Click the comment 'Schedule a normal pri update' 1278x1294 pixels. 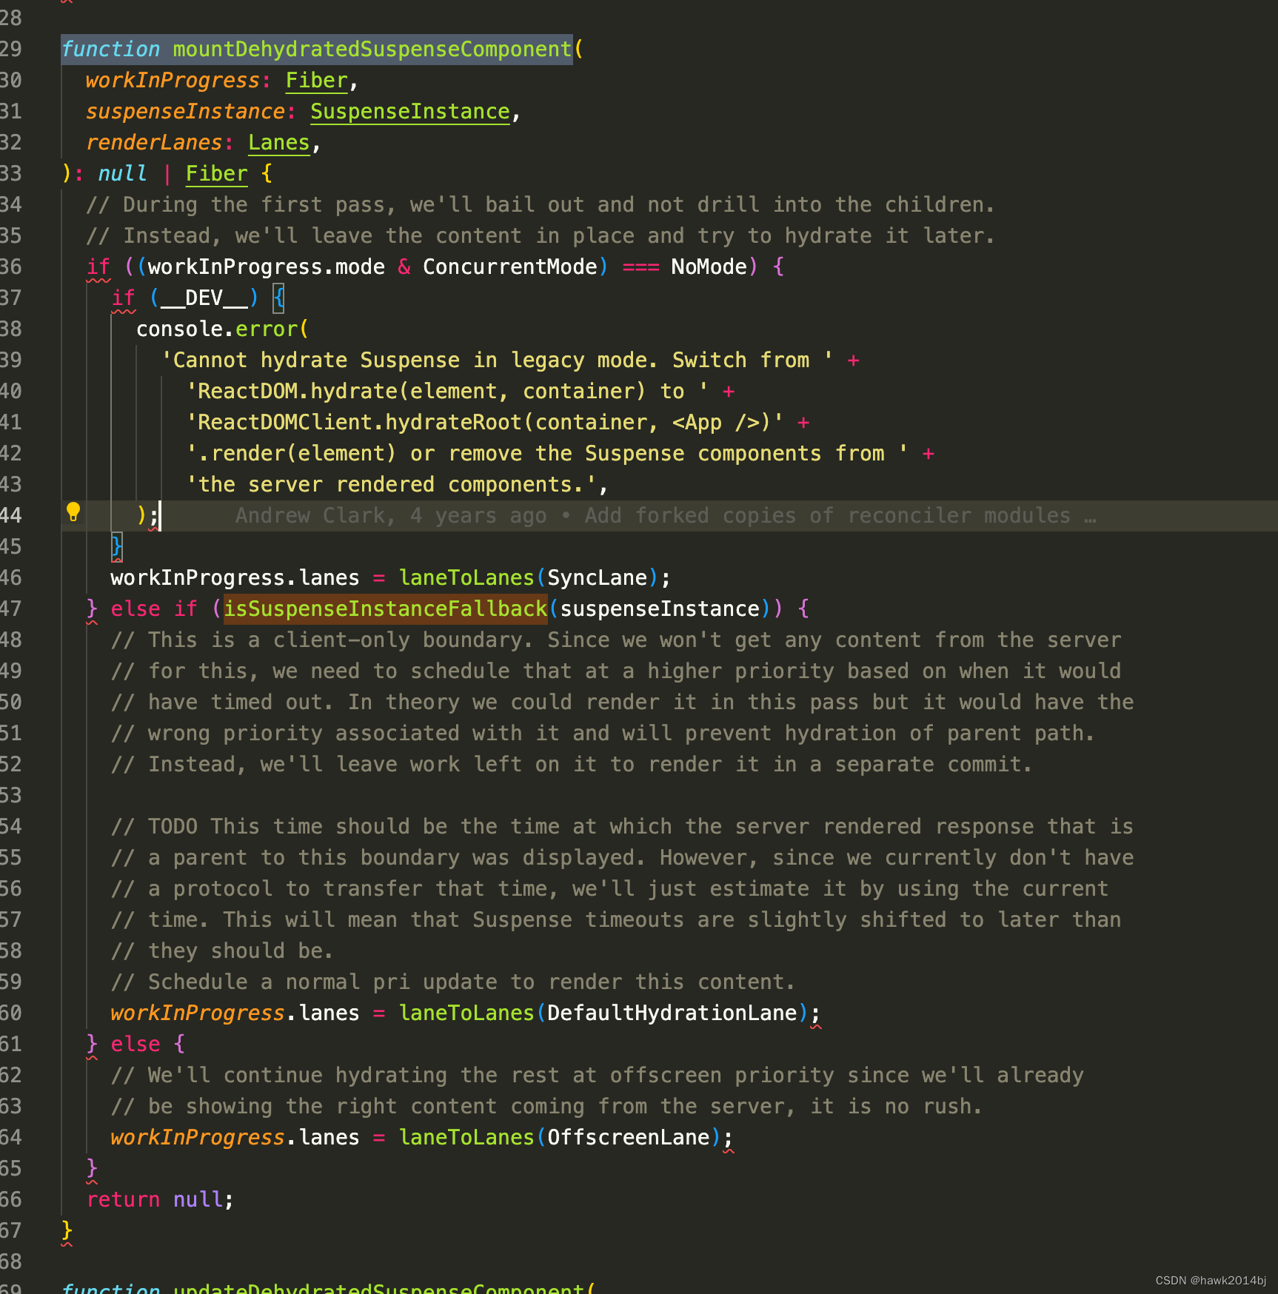453,982
